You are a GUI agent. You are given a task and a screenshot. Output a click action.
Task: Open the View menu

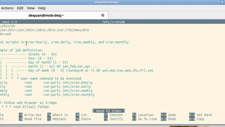point(31,8)
